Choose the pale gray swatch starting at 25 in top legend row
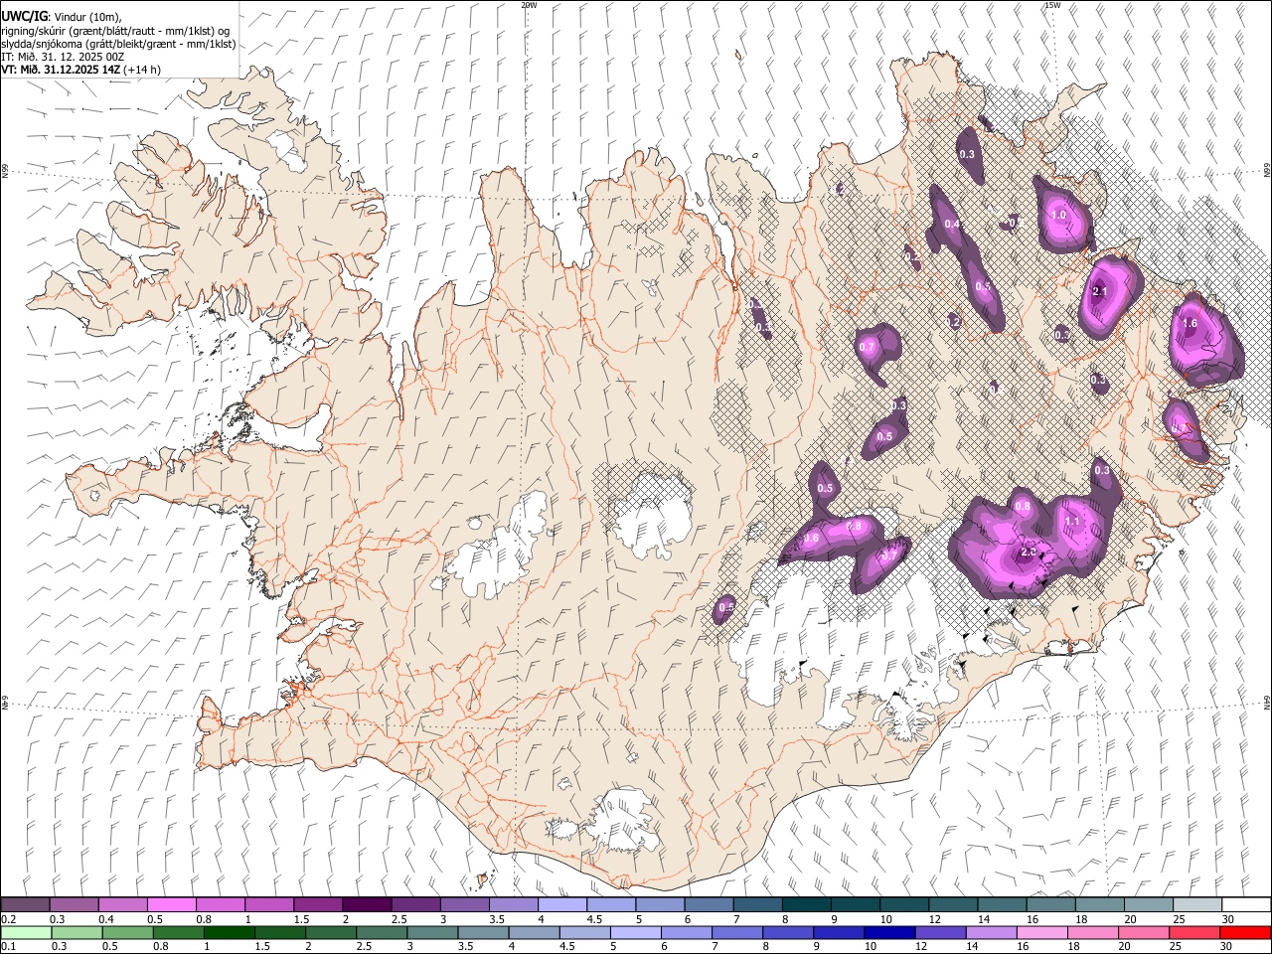This screenshot has width=1272, height=954. 1198,905
